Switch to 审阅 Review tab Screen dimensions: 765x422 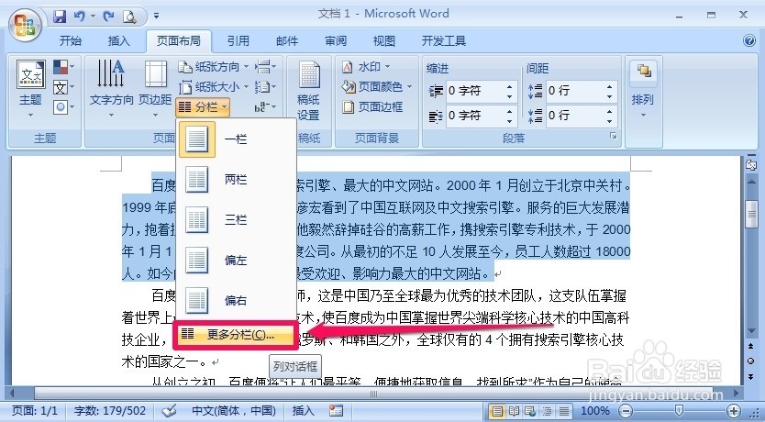click(x=336, y=41)
